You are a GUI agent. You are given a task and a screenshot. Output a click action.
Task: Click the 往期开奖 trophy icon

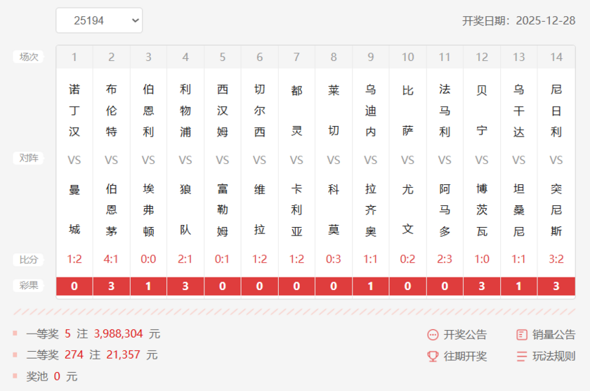point(433,356)
